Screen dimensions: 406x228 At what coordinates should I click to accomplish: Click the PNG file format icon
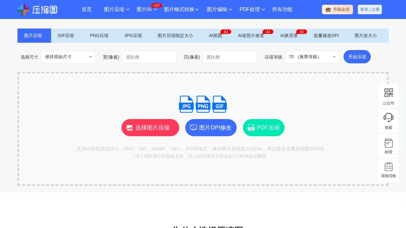click(203, 104)
